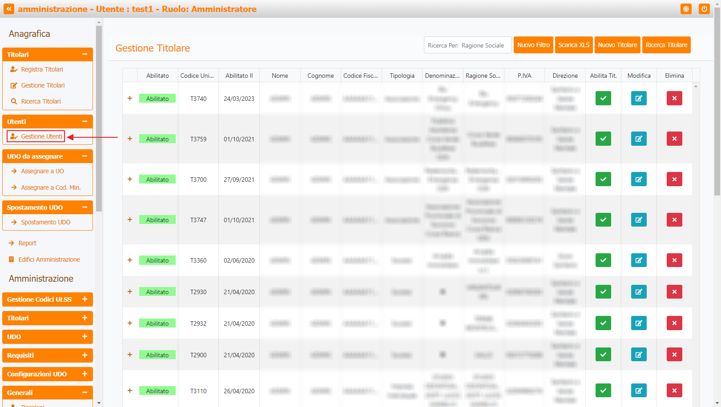Delete row T2930 using red X

[x=674, y=291]
